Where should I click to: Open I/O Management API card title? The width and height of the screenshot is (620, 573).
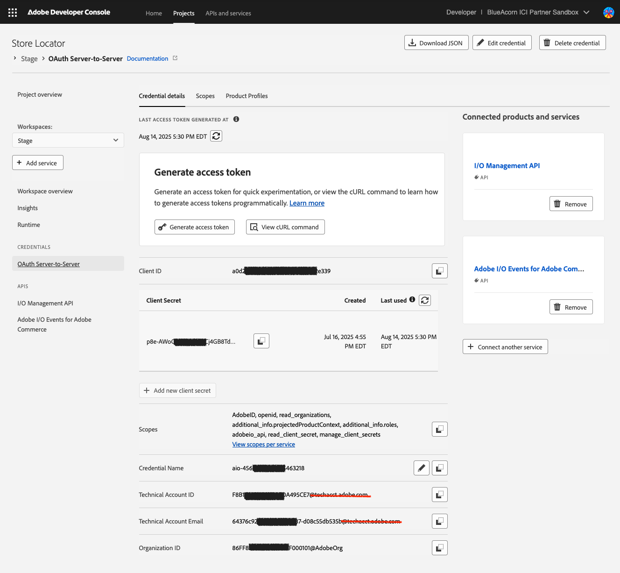click(x=507, y=166)
